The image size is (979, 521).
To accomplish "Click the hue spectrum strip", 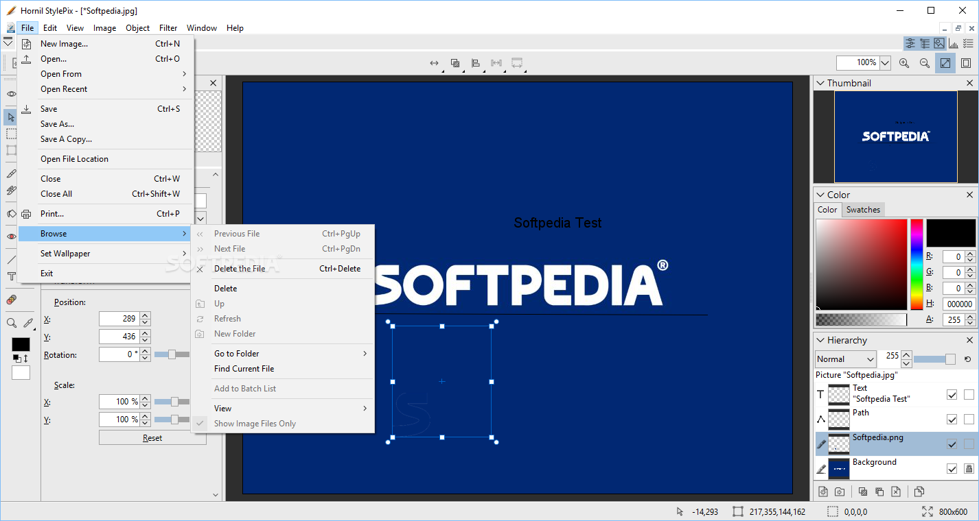I will coord(917,265).
